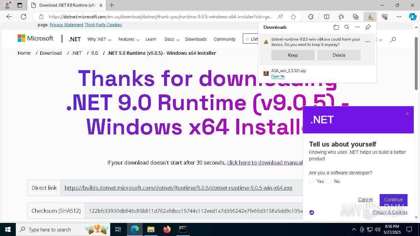Click the Read aloud icon
The height and width of the screenshot is (236, 420).
click(x=280, y=17)
